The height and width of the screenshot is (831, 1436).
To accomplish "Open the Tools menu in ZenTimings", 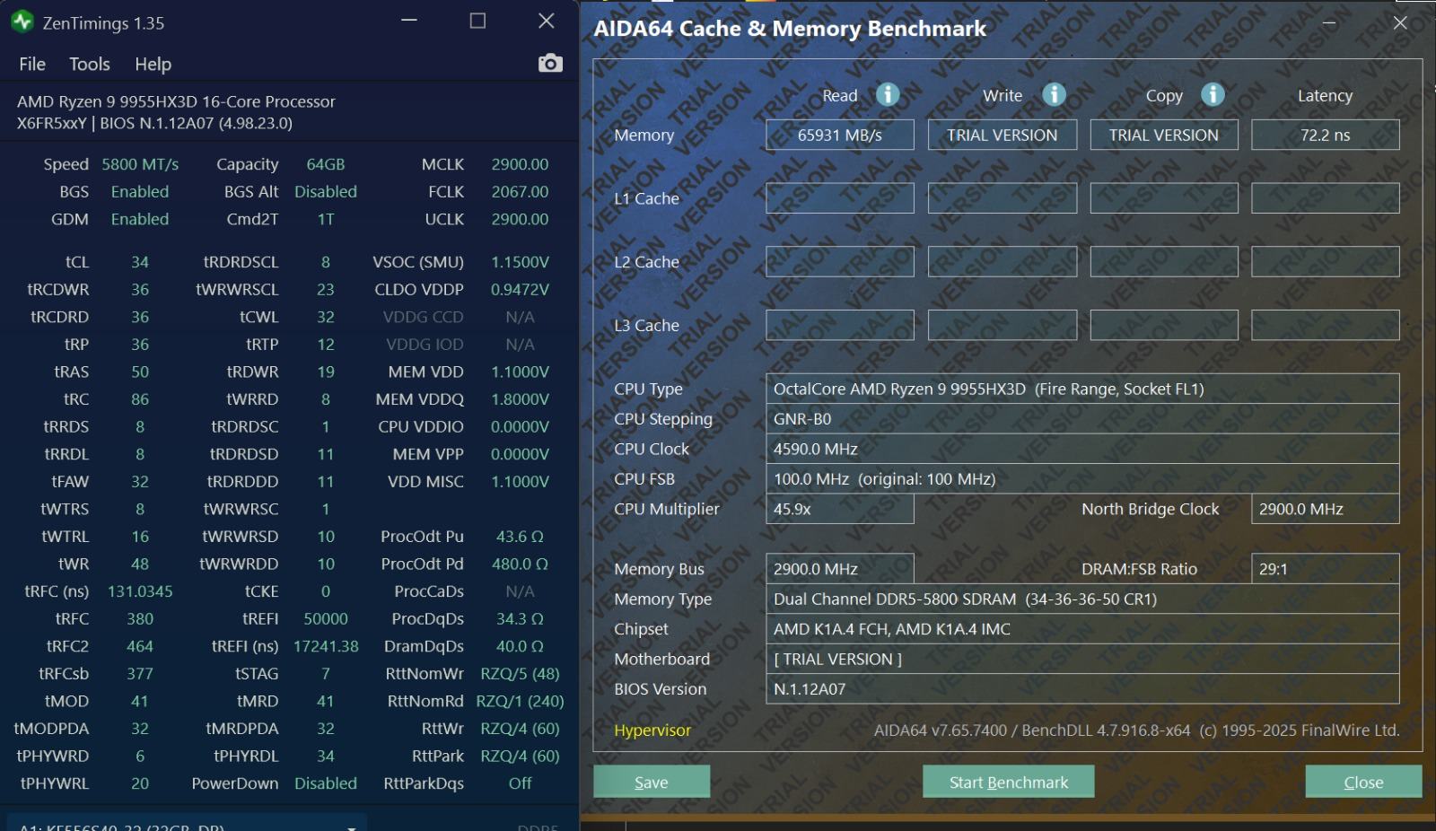I will pos(90,64).
